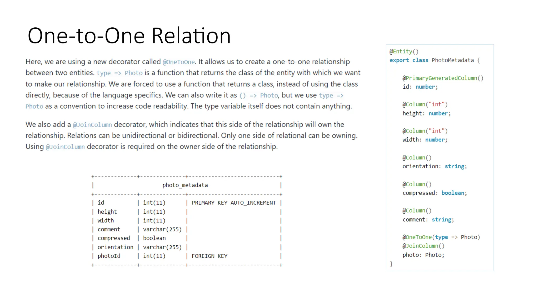This screenshot has height=303, width=539.
Task: Click the @Entity() decorator in the code
Action: 404,52
